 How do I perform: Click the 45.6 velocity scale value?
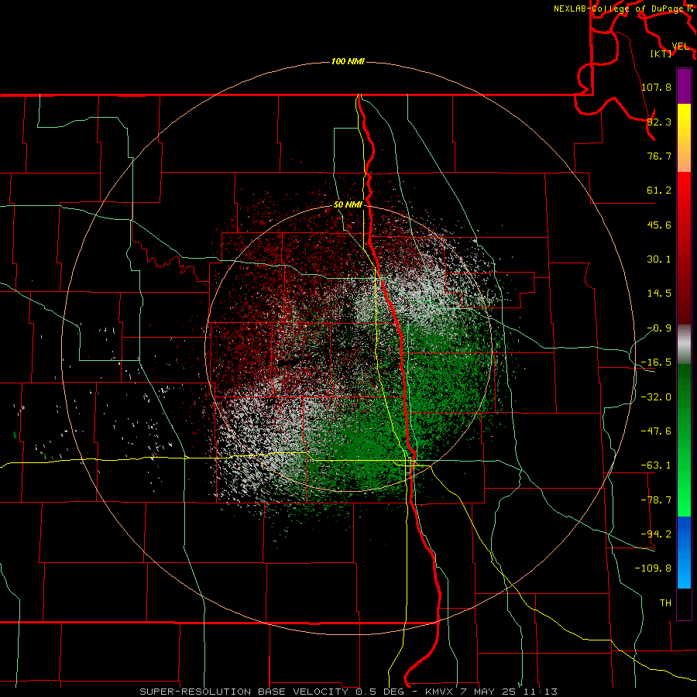click(659, 225)
